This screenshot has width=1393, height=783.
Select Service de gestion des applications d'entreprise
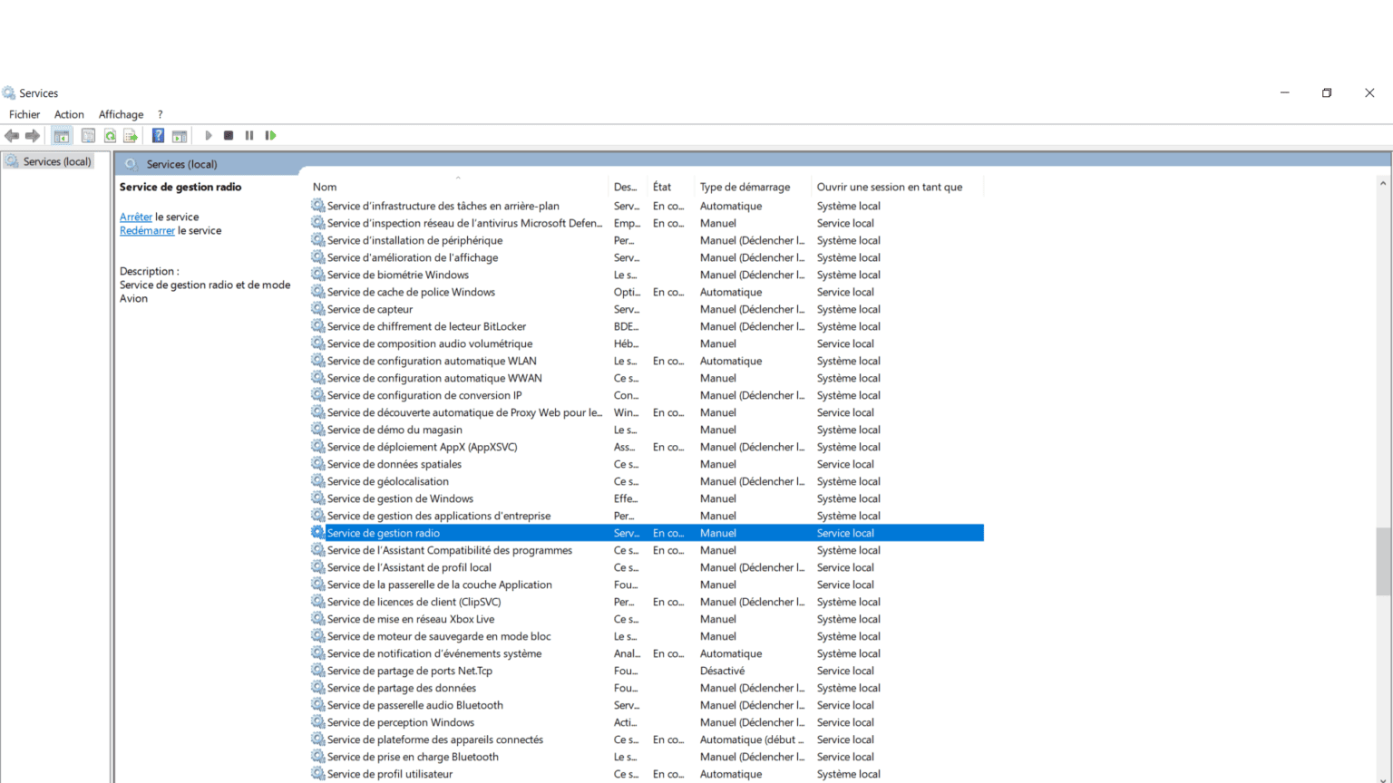tap(439, 516)
